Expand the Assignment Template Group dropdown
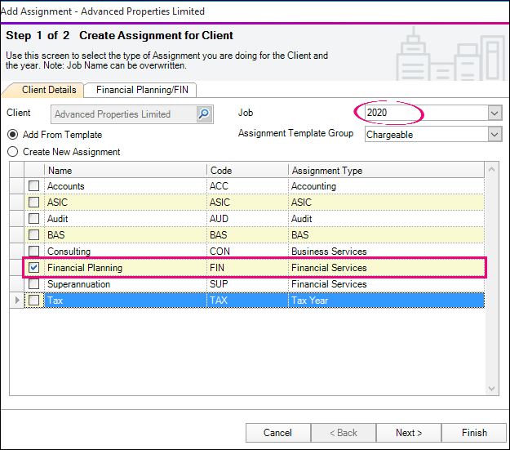This screenshot has height=450, width=510. pyautogui.click(x=494, y=134)
